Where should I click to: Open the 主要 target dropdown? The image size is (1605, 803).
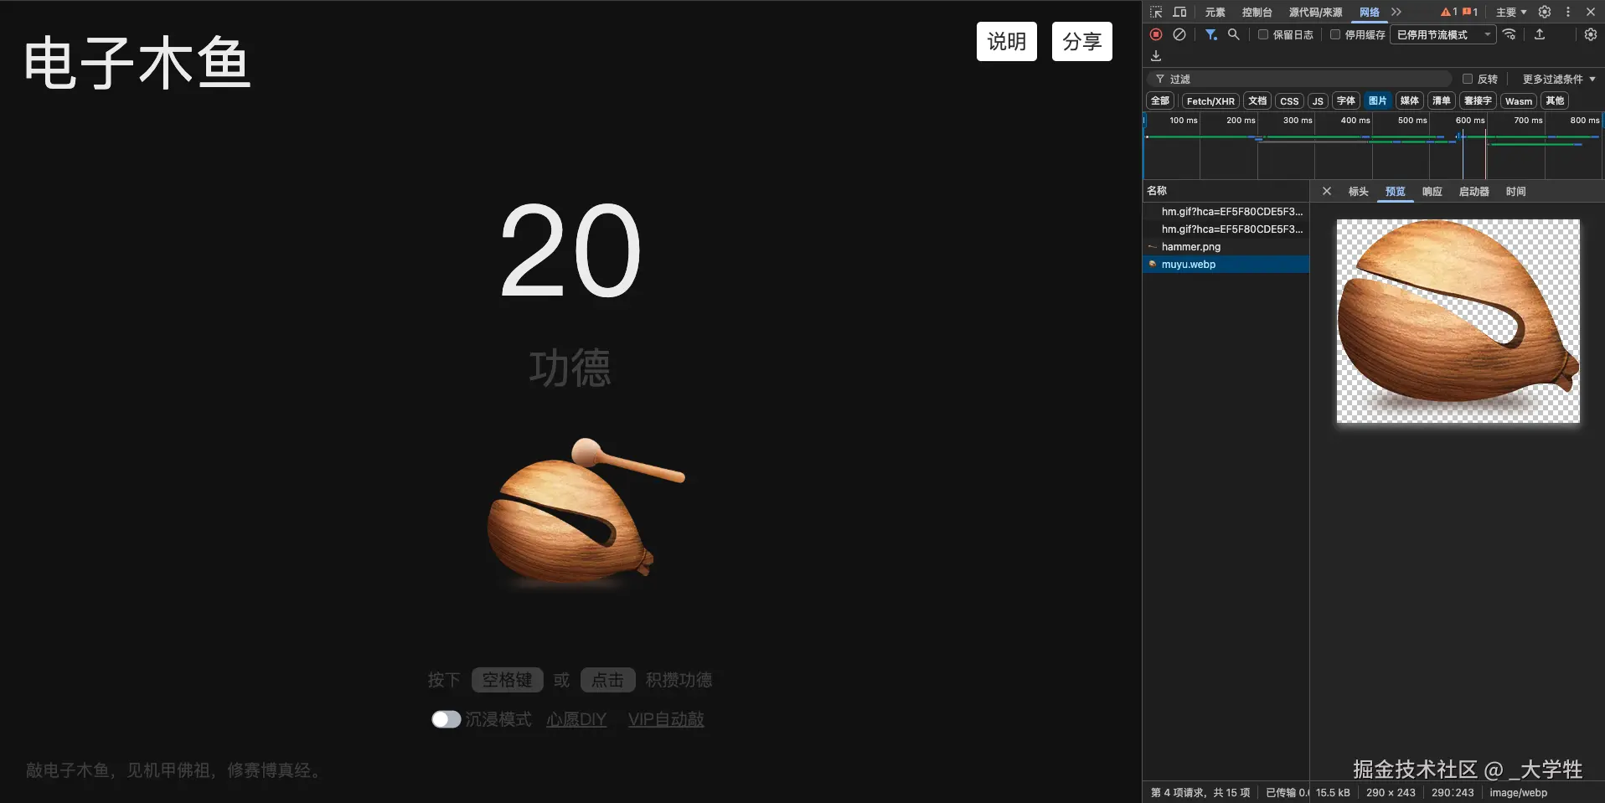pyautogui.click(x=1509, y=12)
